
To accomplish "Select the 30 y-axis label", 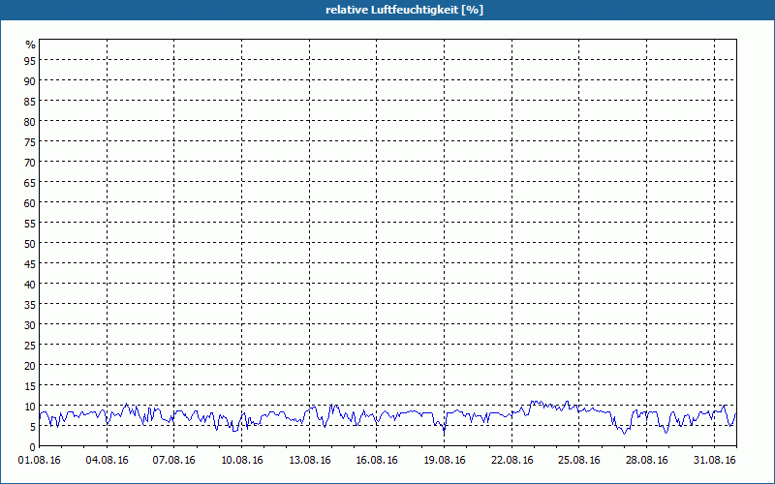I will pyautogui.click(x=30, y=325).
